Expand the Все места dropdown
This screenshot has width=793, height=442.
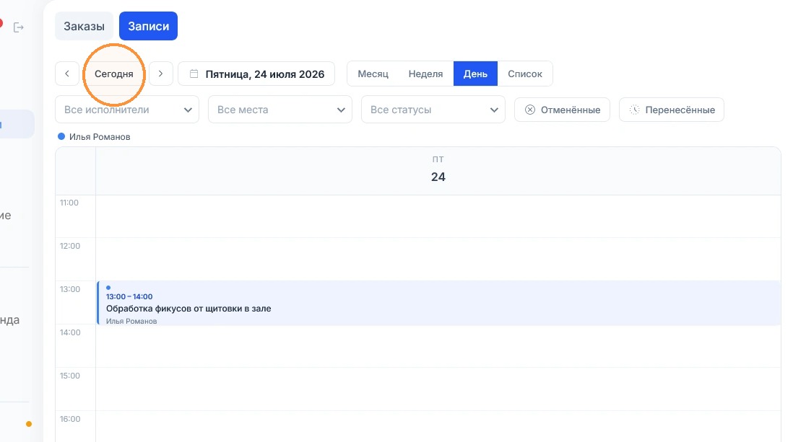point(280,110)
